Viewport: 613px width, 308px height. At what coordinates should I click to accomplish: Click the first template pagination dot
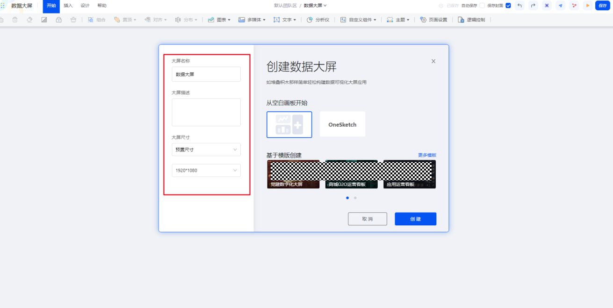(347, 198)
